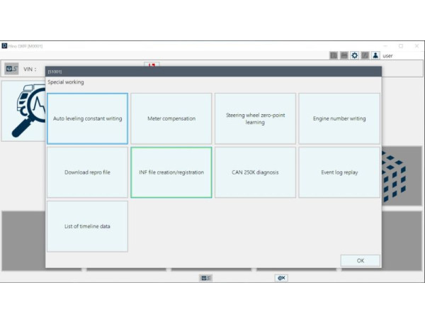The width and height of the screenshot is (425, 324).
Task: Choose Steering wheel zero-point learning
Action: [255, 118]
